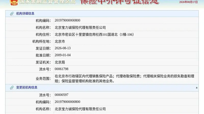Click the 业务范围: label
This screenshot has width=204, height=114.
click(x=43, y=79)
